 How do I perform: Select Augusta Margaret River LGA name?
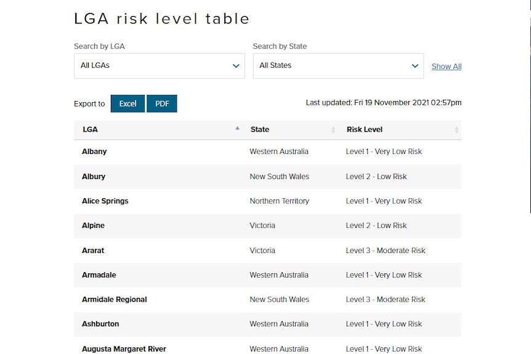coord(124,349)
